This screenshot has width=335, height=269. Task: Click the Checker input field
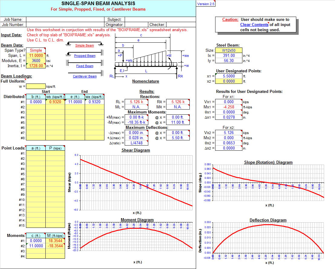pyautogui.click(x=181, y=25)
